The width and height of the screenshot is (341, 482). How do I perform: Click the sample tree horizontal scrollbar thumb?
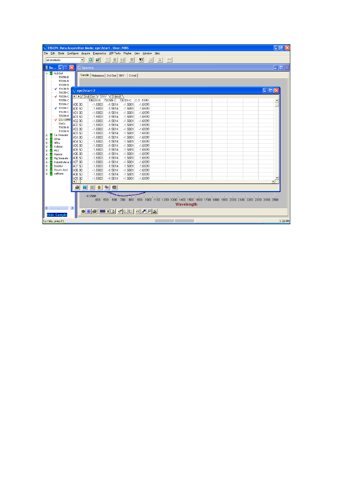point(59,208)
